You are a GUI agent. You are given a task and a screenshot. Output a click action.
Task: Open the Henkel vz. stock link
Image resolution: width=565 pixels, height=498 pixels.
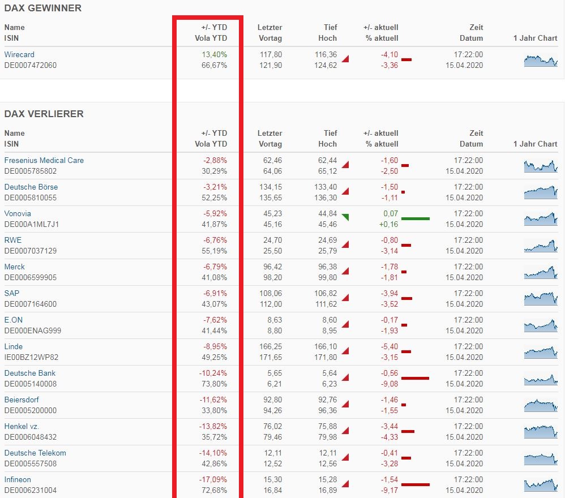coord(22,427)
